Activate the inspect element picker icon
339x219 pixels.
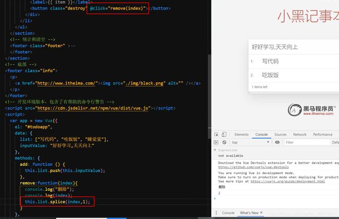tap(216, 135)
